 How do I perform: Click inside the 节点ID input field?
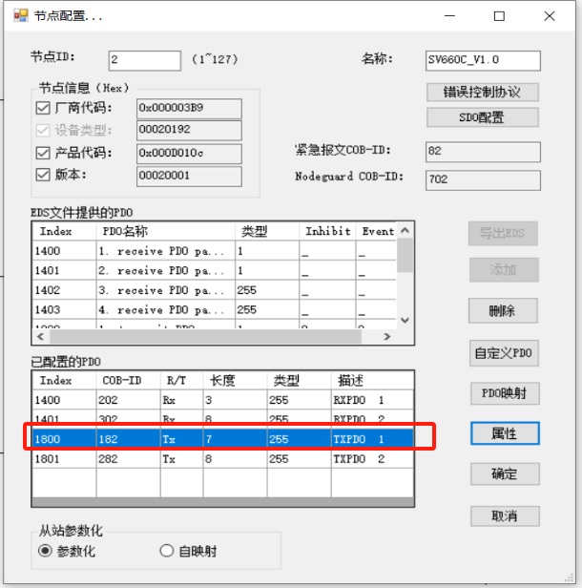[x=144, y=60]
